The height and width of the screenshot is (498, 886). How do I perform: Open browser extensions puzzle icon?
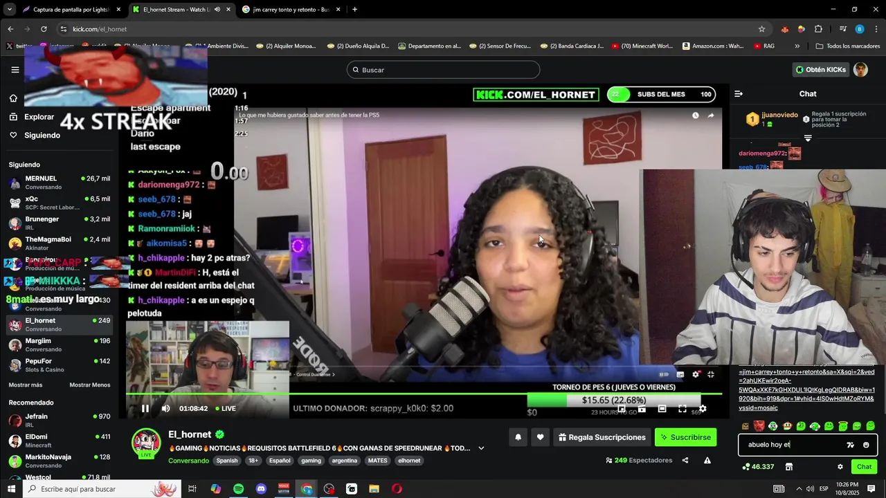click(x=818, y=29)
